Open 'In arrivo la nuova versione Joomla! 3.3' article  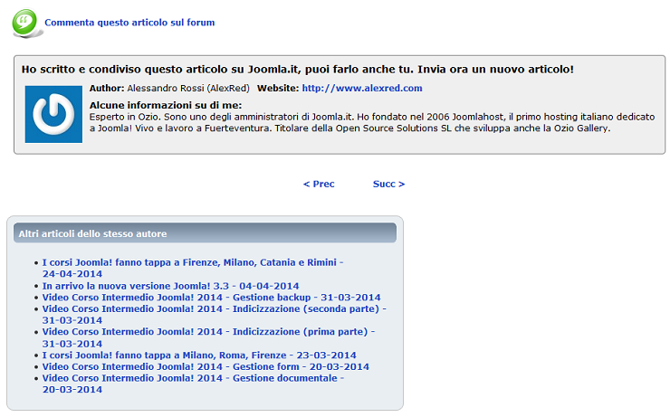(170, 286)
